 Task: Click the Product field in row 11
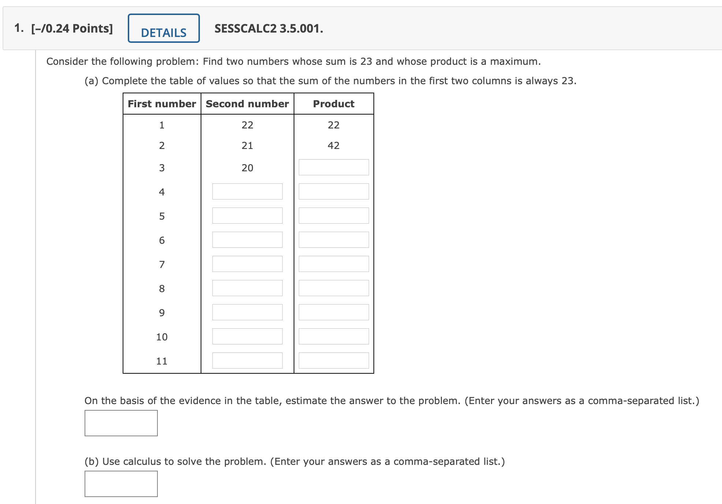[333, 361]
